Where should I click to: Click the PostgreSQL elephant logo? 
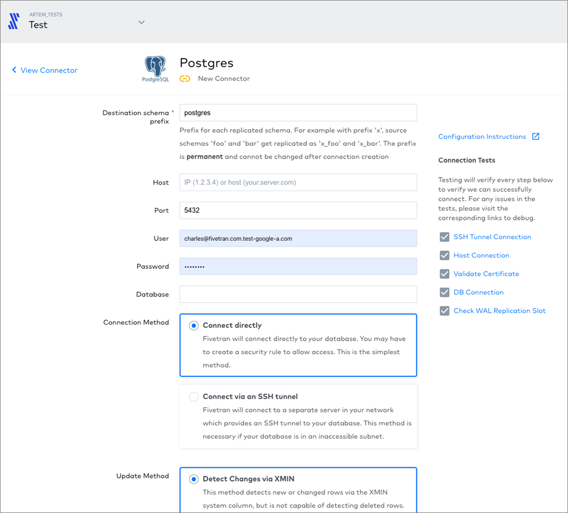click(x=155, y=69)
